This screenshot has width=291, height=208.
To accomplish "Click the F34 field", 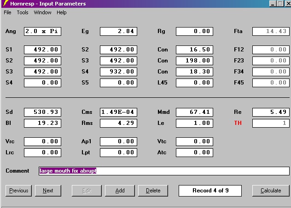I will [x=271, y=72].
